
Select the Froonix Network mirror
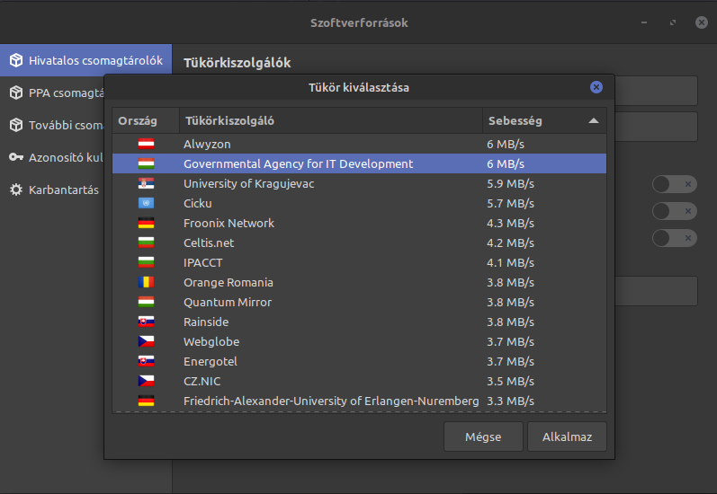click(360, 223)
